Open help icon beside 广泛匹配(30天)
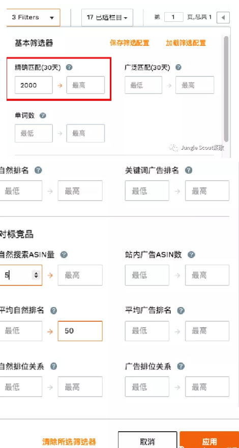The width and height of the screenshot is (239, 448). pos(178,67)
